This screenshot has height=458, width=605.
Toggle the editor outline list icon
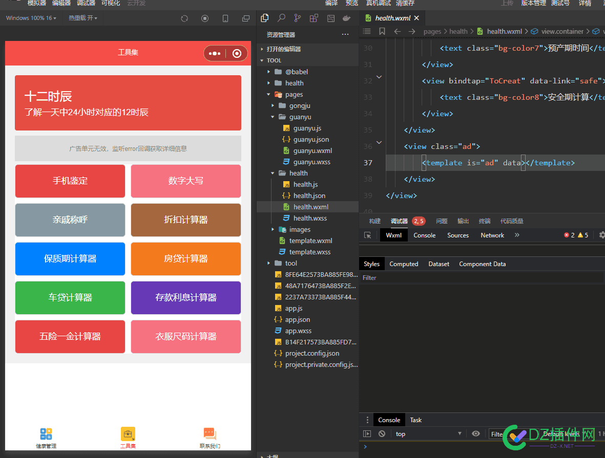point(367,32)
